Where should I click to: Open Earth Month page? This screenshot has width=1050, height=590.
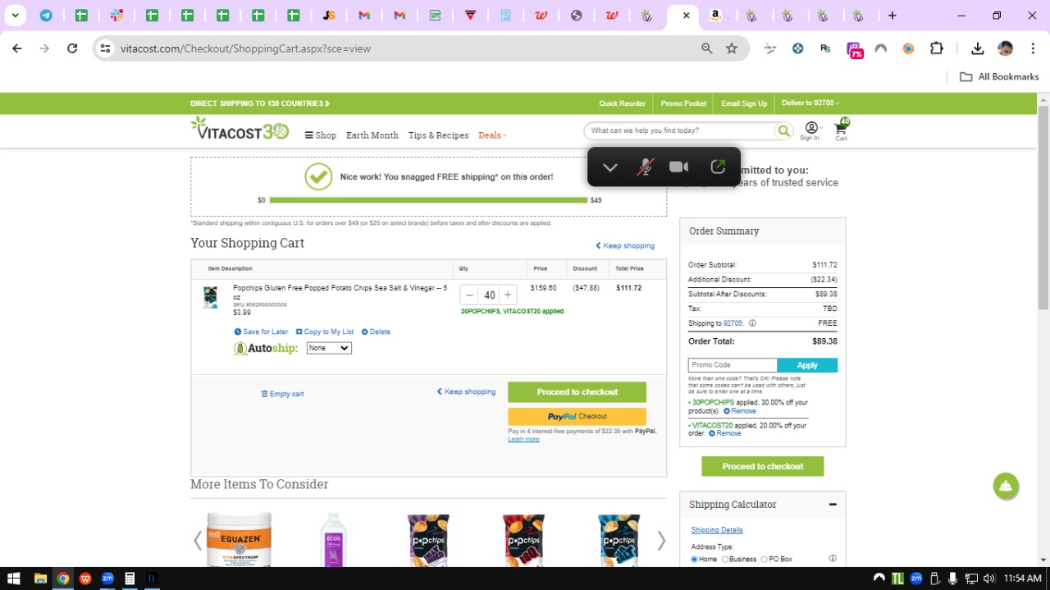click(x=372, y=135)
